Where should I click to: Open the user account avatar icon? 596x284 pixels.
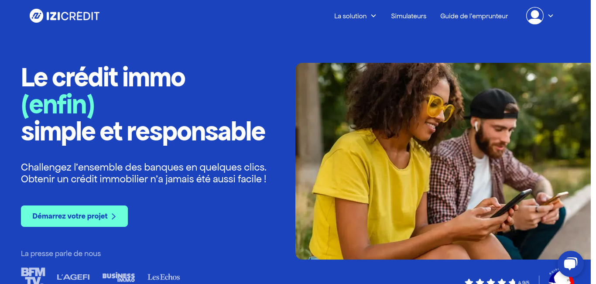(534, 16)
